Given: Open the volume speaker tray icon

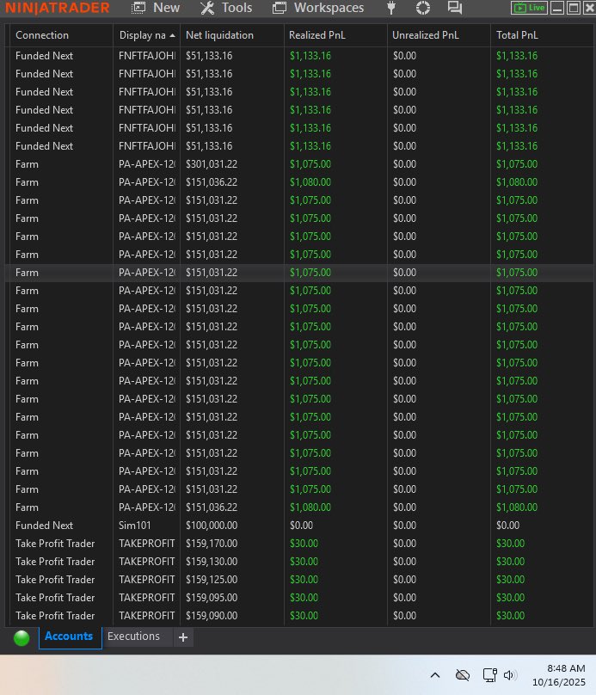Looking at the screenshot, I should click(510, 675).
